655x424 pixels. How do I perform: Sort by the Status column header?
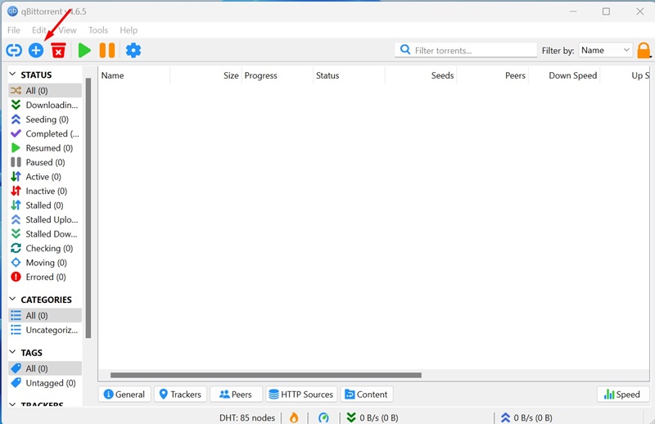click(x=350, y=75)
